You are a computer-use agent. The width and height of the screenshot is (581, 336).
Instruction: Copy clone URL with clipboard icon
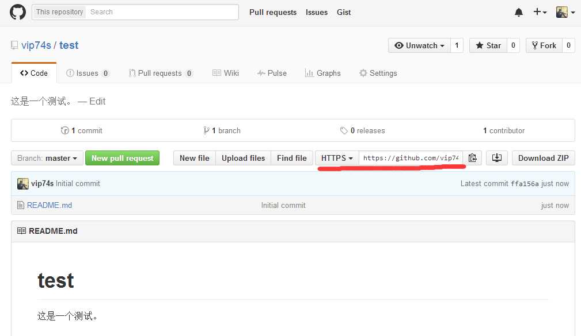point(472,158)
